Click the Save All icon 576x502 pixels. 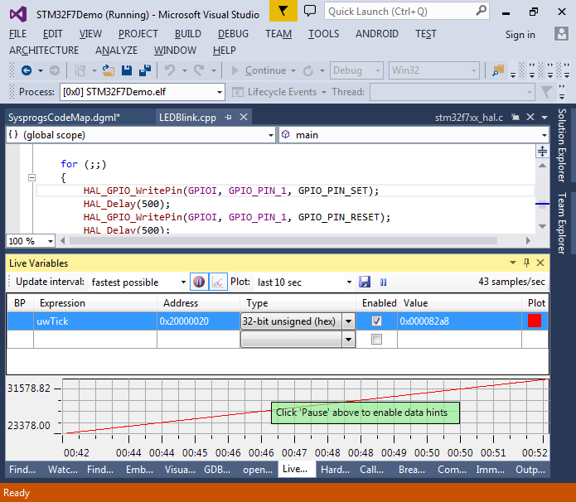(x=145, y=70)
